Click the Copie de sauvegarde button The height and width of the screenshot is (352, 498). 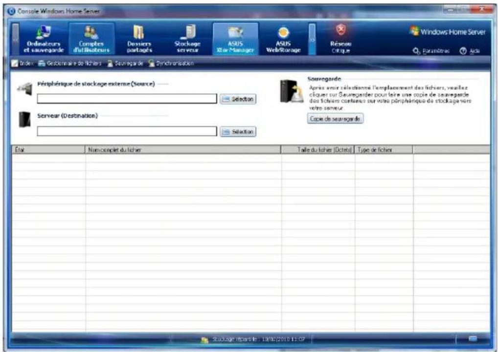click(x=335, y=119)
